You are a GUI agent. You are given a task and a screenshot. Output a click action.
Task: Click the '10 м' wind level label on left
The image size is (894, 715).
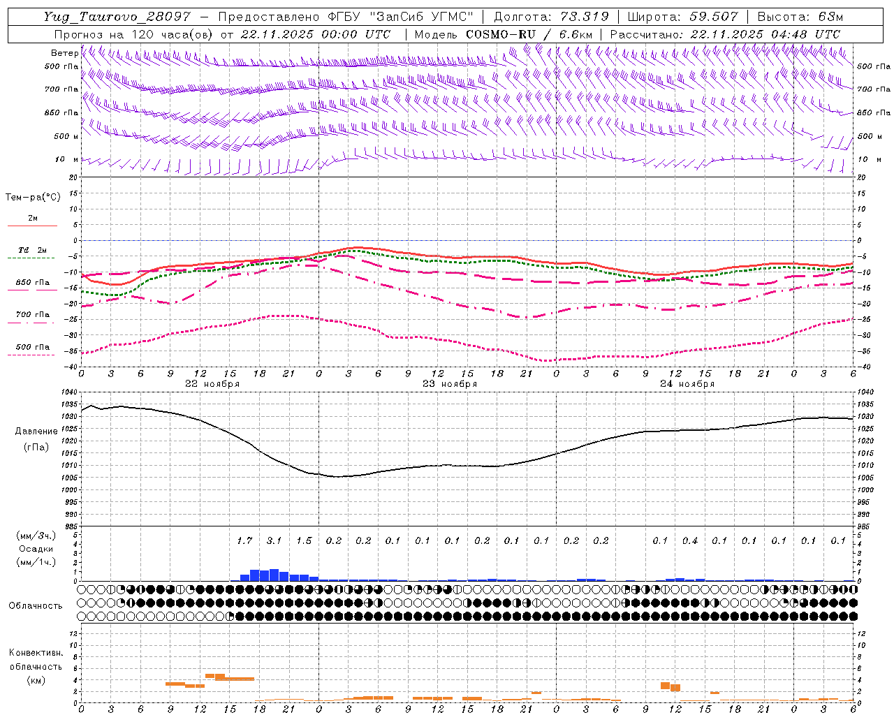tap(67, 160)
